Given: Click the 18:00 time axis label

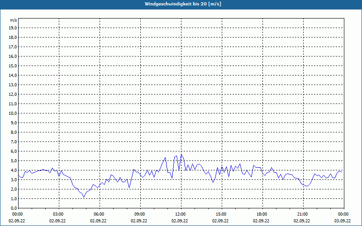Looking at the screenshot, I should tap(262, 214).
